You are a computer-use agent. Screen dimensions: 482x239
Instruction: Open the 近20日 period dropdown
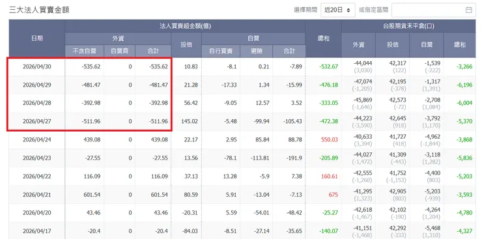[338, 10]
